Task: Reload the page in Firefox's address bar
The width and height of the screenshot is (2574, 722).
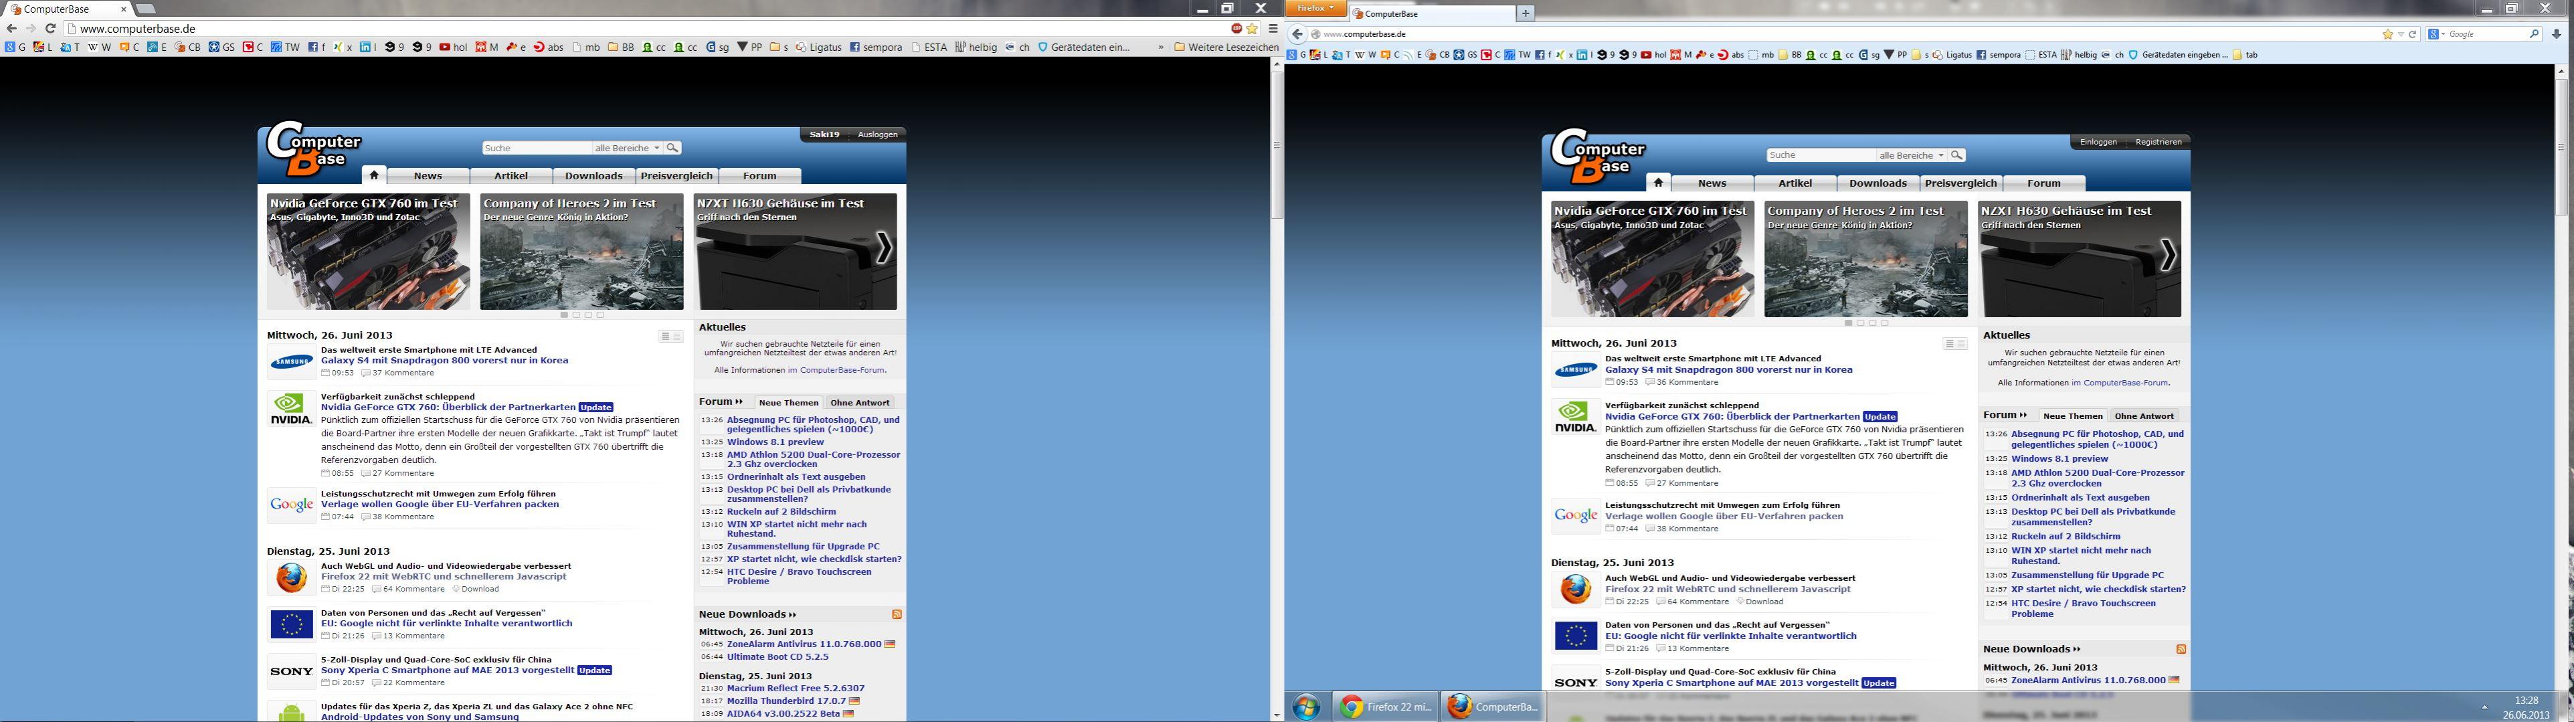Action: click(2412, 34)
